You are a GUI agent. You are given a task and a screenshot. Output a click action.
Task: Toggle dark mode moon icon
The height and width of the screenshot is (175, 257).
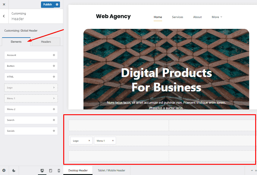coord(14,170)
